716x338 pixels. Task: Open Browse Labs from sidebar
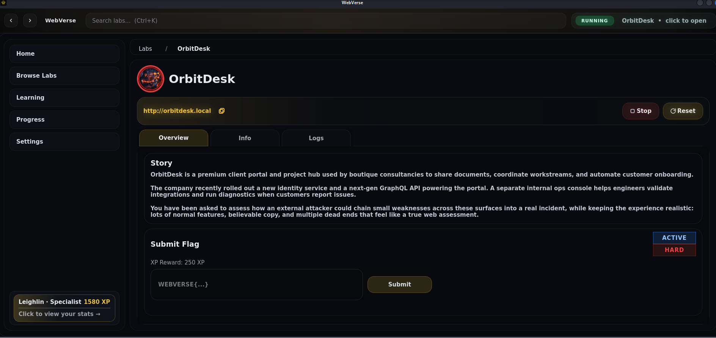click(x=64, y=76)
